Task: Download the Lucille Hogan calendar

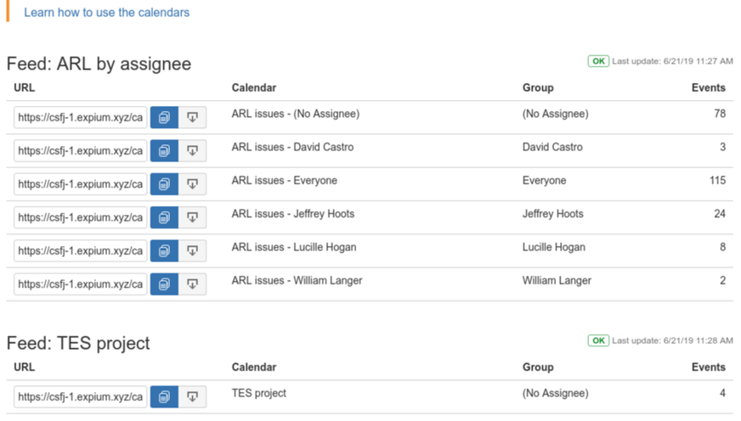Action: pyautogui.click(x=192, y=250)
